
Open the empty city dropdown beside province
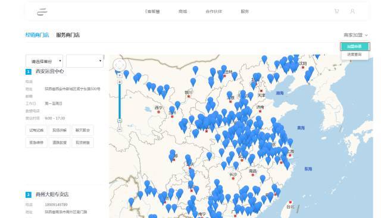[x=85, y=61]
